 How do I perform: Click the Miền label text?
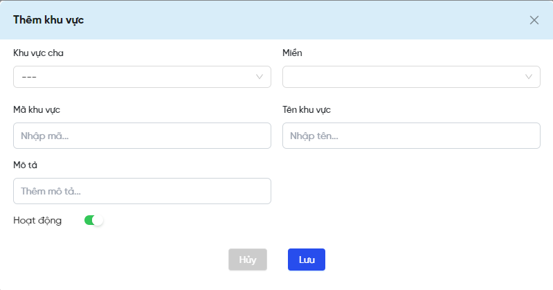292,53
